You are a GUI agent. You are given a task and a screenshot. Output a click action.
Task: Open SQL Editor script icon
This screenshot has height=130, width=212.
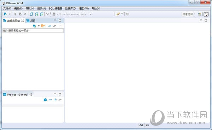pos(32,14)
